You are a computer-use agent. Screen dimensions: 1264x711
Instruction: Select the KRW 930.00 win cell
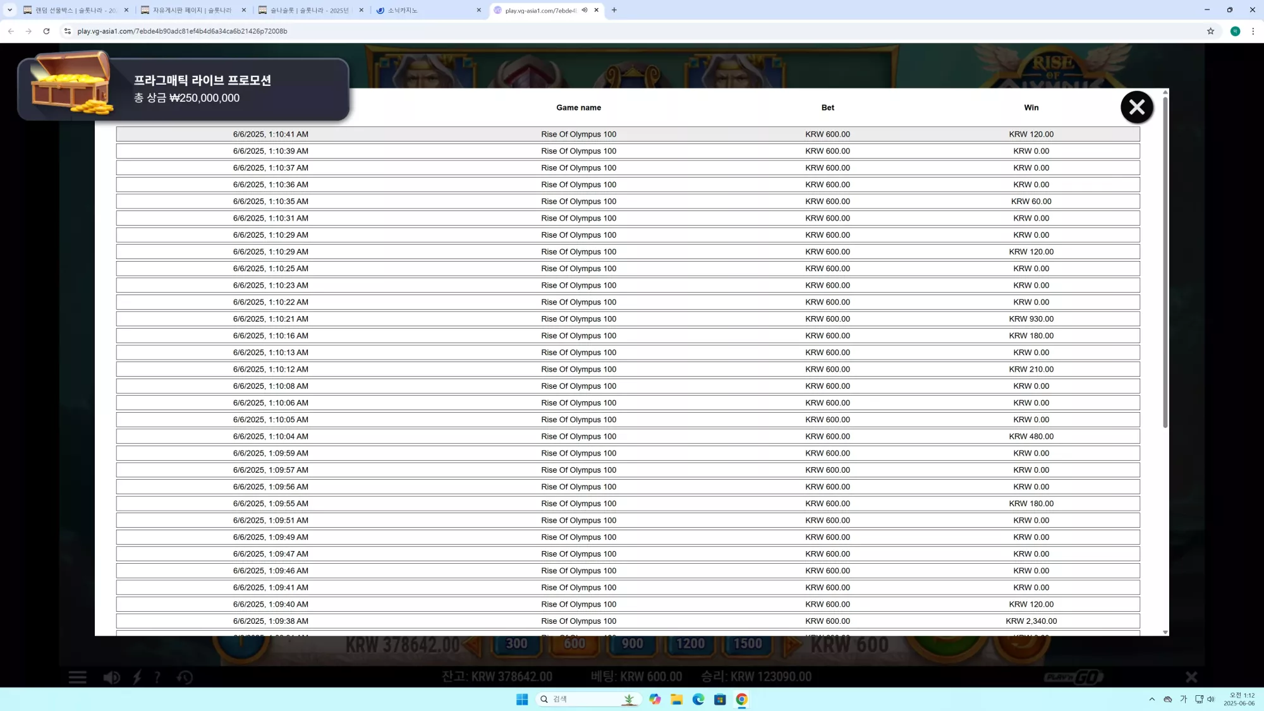pos(1031,319)
